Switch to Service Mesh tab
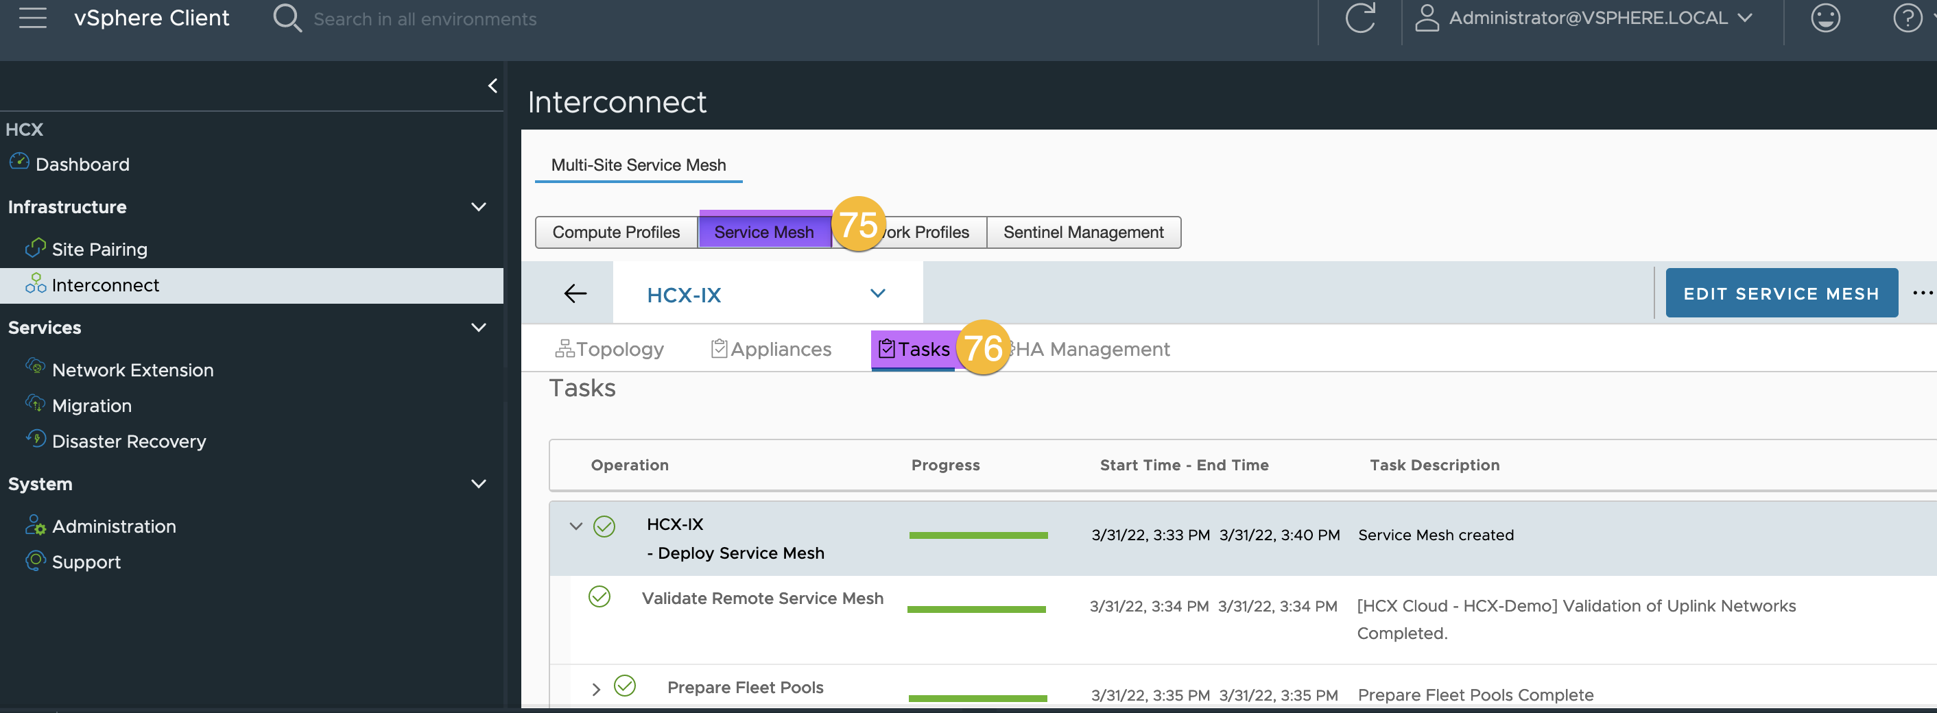The image size is (1937, 713). (x=764, y=232)
